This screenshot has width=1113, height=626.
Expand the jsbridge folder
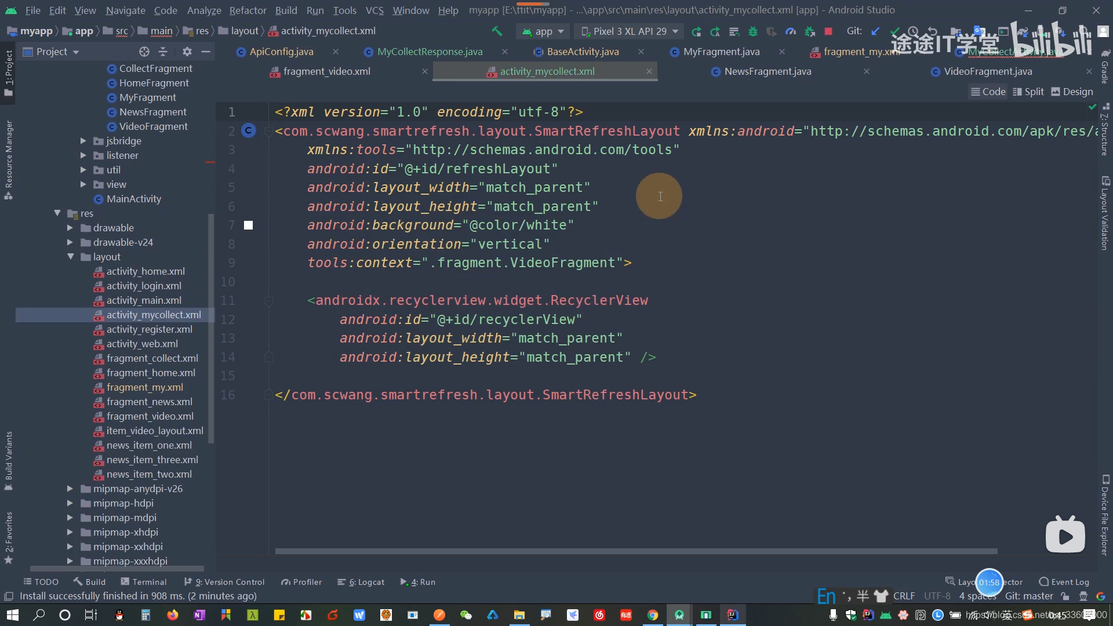pos(83,141)
